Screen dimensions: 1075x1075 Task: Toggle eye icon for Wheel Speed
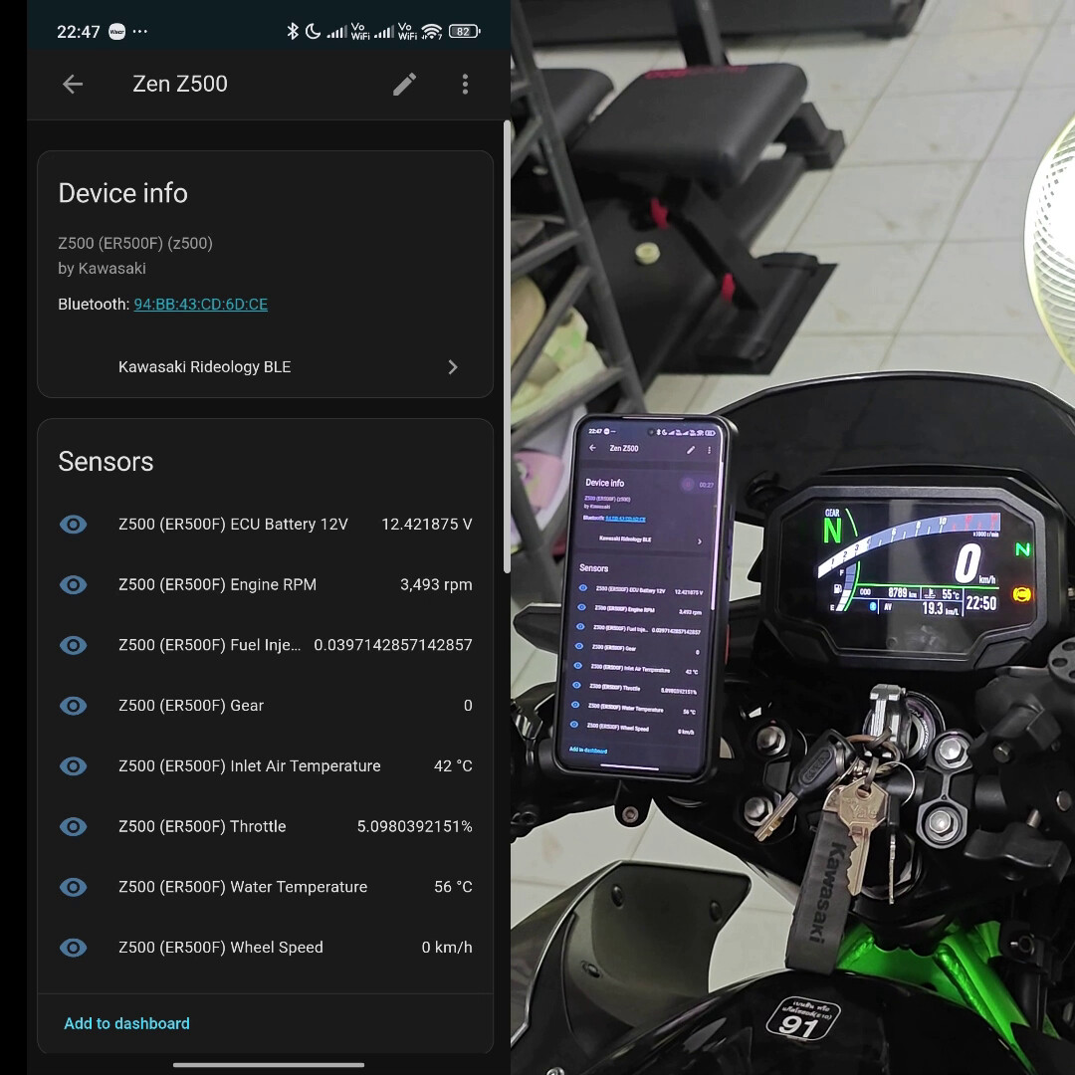pyautogui.click(x=74, y=947)
